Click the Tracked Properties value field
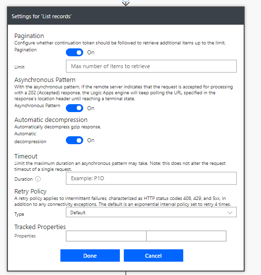This screenshot has height=275, width=261. [186, 236]
